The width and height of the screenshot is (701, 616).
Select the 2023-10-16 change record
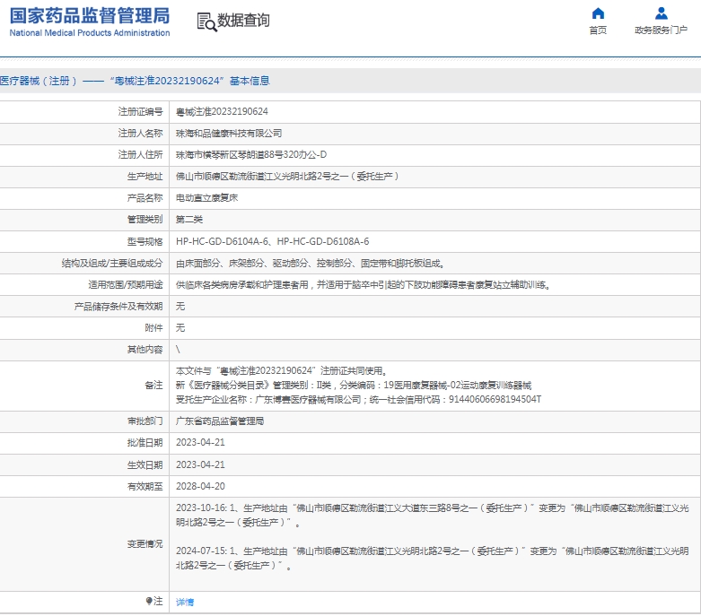(x=433, y=515)
